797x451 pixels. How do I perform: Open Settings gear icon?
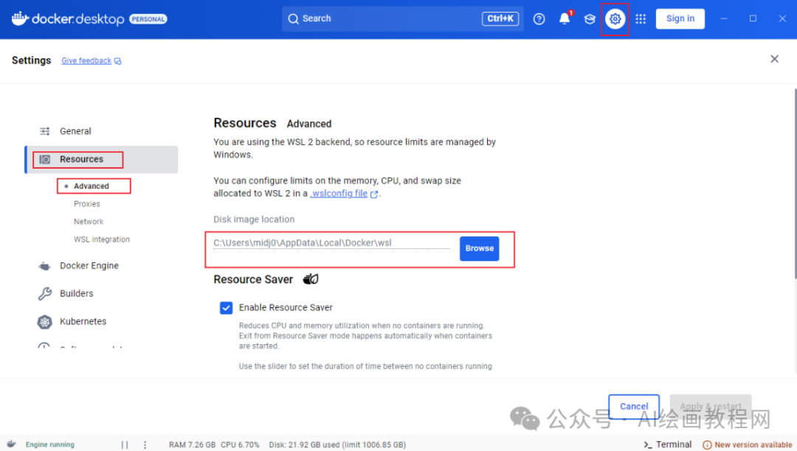[615, 18]
